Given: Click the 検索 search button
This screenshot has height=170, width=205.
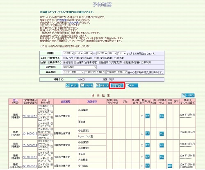Looking at the screenshot, I should [x=72, y=85].
